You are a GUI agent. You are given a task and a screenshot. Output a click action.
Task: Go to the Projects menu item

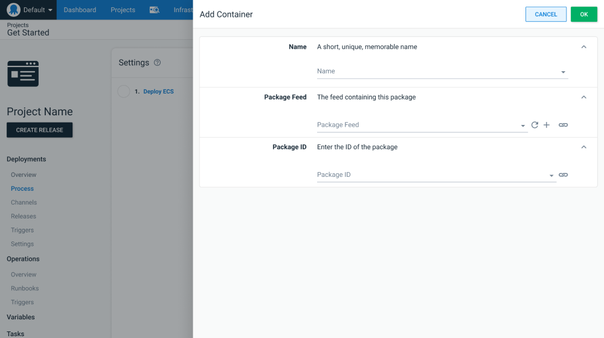point(123,10)
